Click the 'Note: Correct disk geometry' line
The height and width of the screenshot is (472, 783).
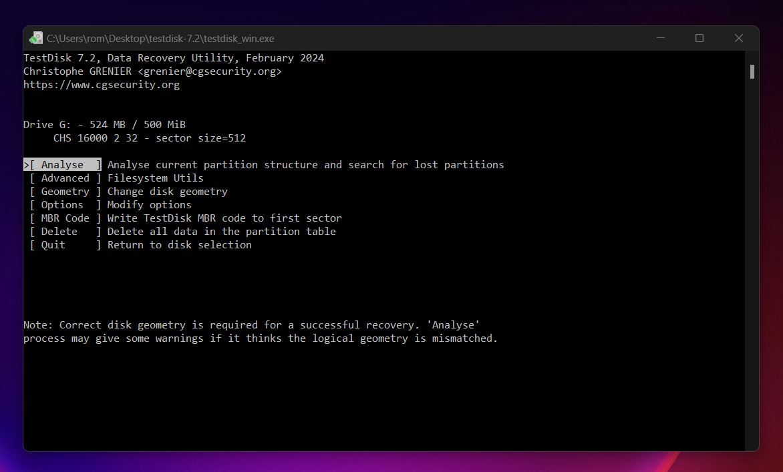pyautogui.click(x=252, y=325)
